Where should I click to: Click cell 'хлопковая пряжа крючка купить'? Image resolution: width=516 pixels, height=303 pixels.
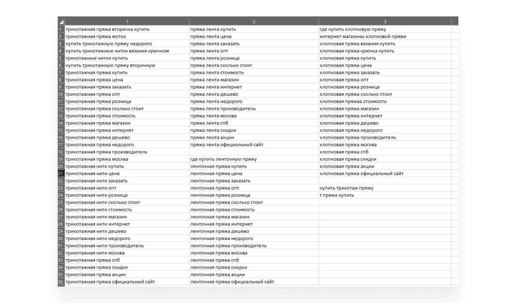[x=385, y=51]
